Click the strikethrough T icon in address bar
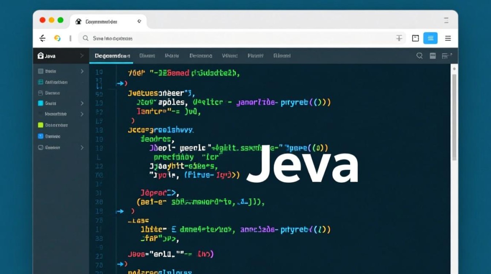The image size is (491, 274). click(x=399, y=38)
